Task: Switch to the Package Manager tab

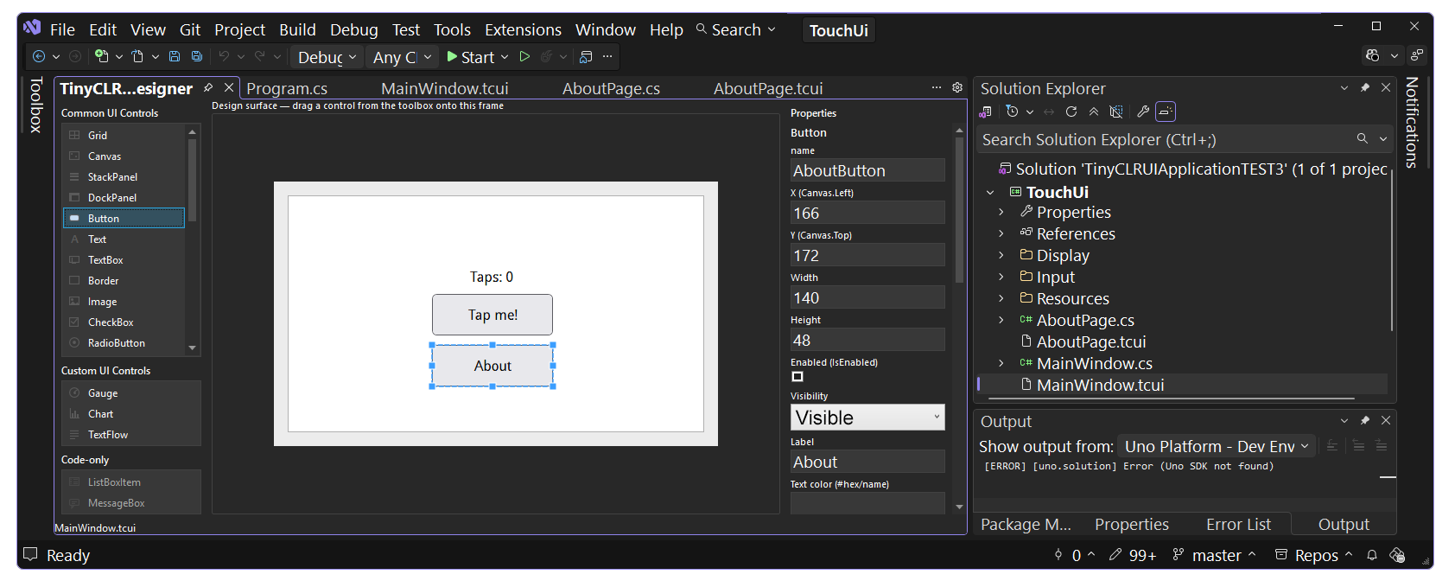Action: coord(1026,524)
